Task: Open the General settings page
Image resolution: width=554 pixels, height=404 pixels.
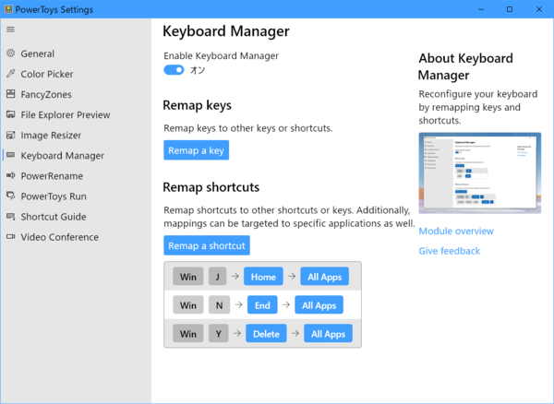Action: (76, 53)
